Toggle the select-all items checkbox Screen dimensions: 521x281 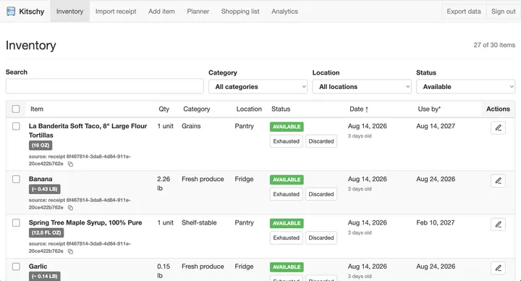(x=16, y=109)
